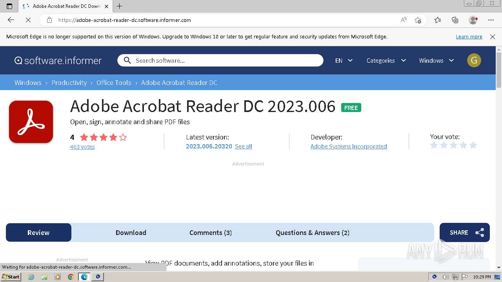Click See all versions link

pyautogui.click(x=244, y=146)
